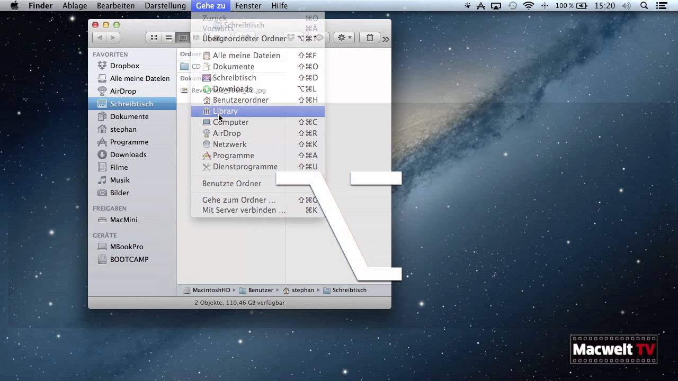Switch Finder to icon view
678x381 pixels.
[x=154, y=38]
